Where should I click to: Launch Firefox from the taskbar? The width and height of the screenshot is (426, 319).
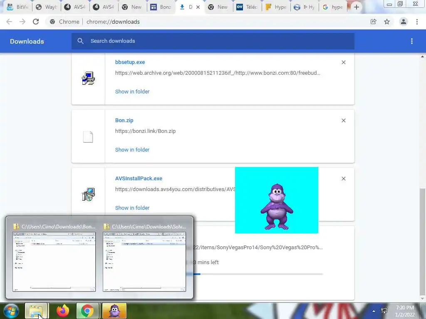tap(63, 311)
